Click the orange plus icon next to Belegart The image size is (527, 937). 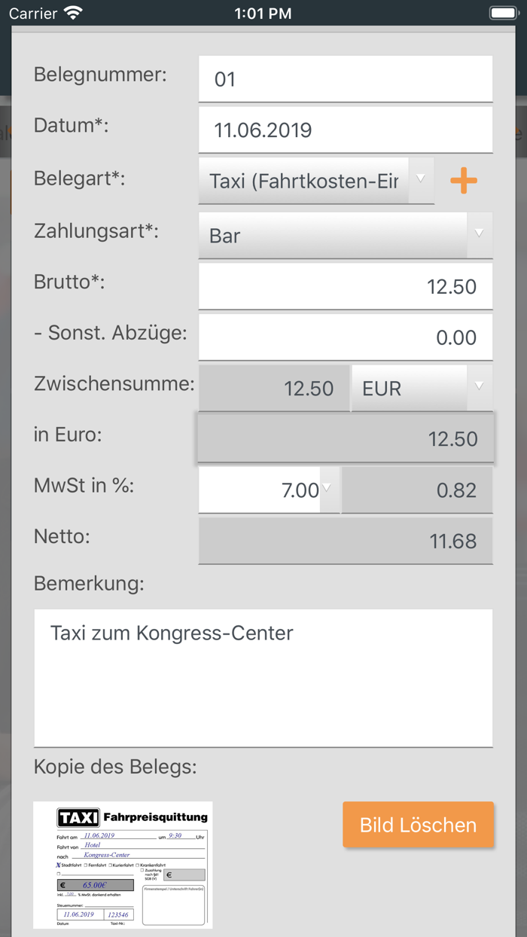click(x=465, y=181)
